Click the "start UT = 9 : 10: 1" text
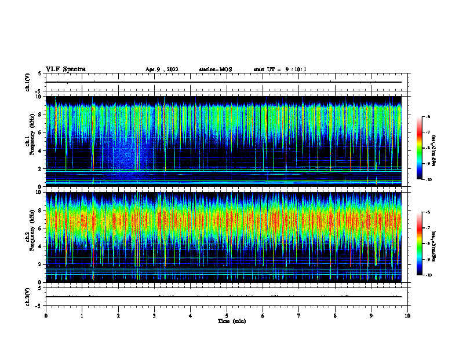 tap(280, 69)
